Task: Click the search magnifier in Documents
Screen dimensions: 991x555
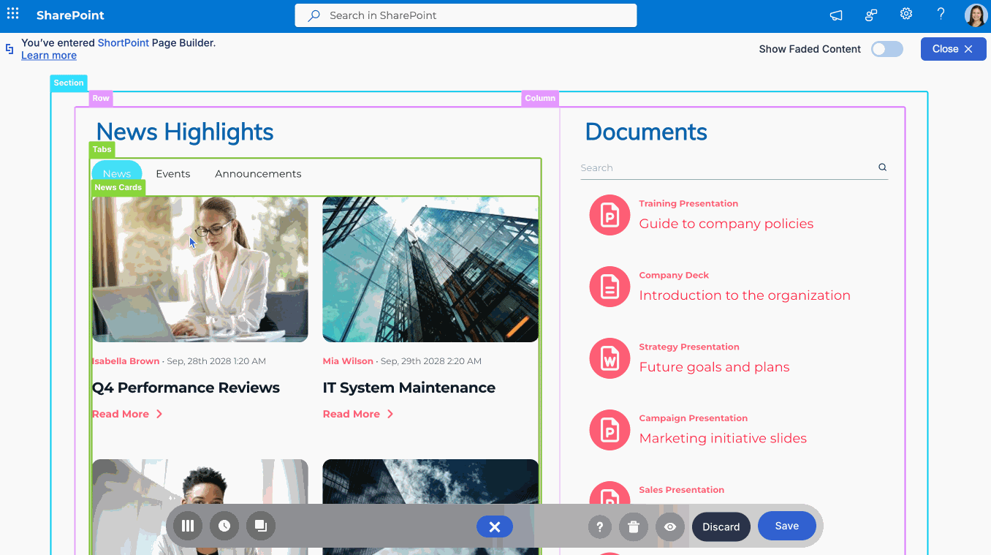Action: 882,167
